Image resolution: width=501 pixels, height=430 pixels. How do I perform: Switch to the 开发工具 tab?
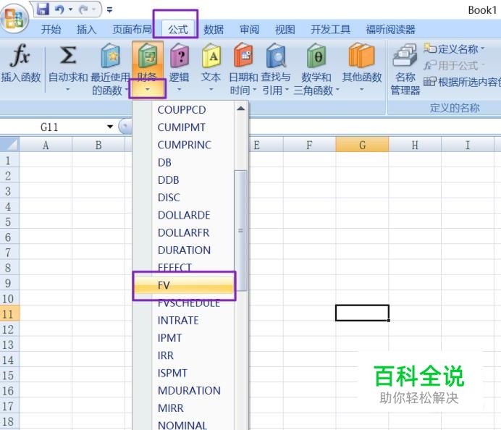click(x=330, y=30)
